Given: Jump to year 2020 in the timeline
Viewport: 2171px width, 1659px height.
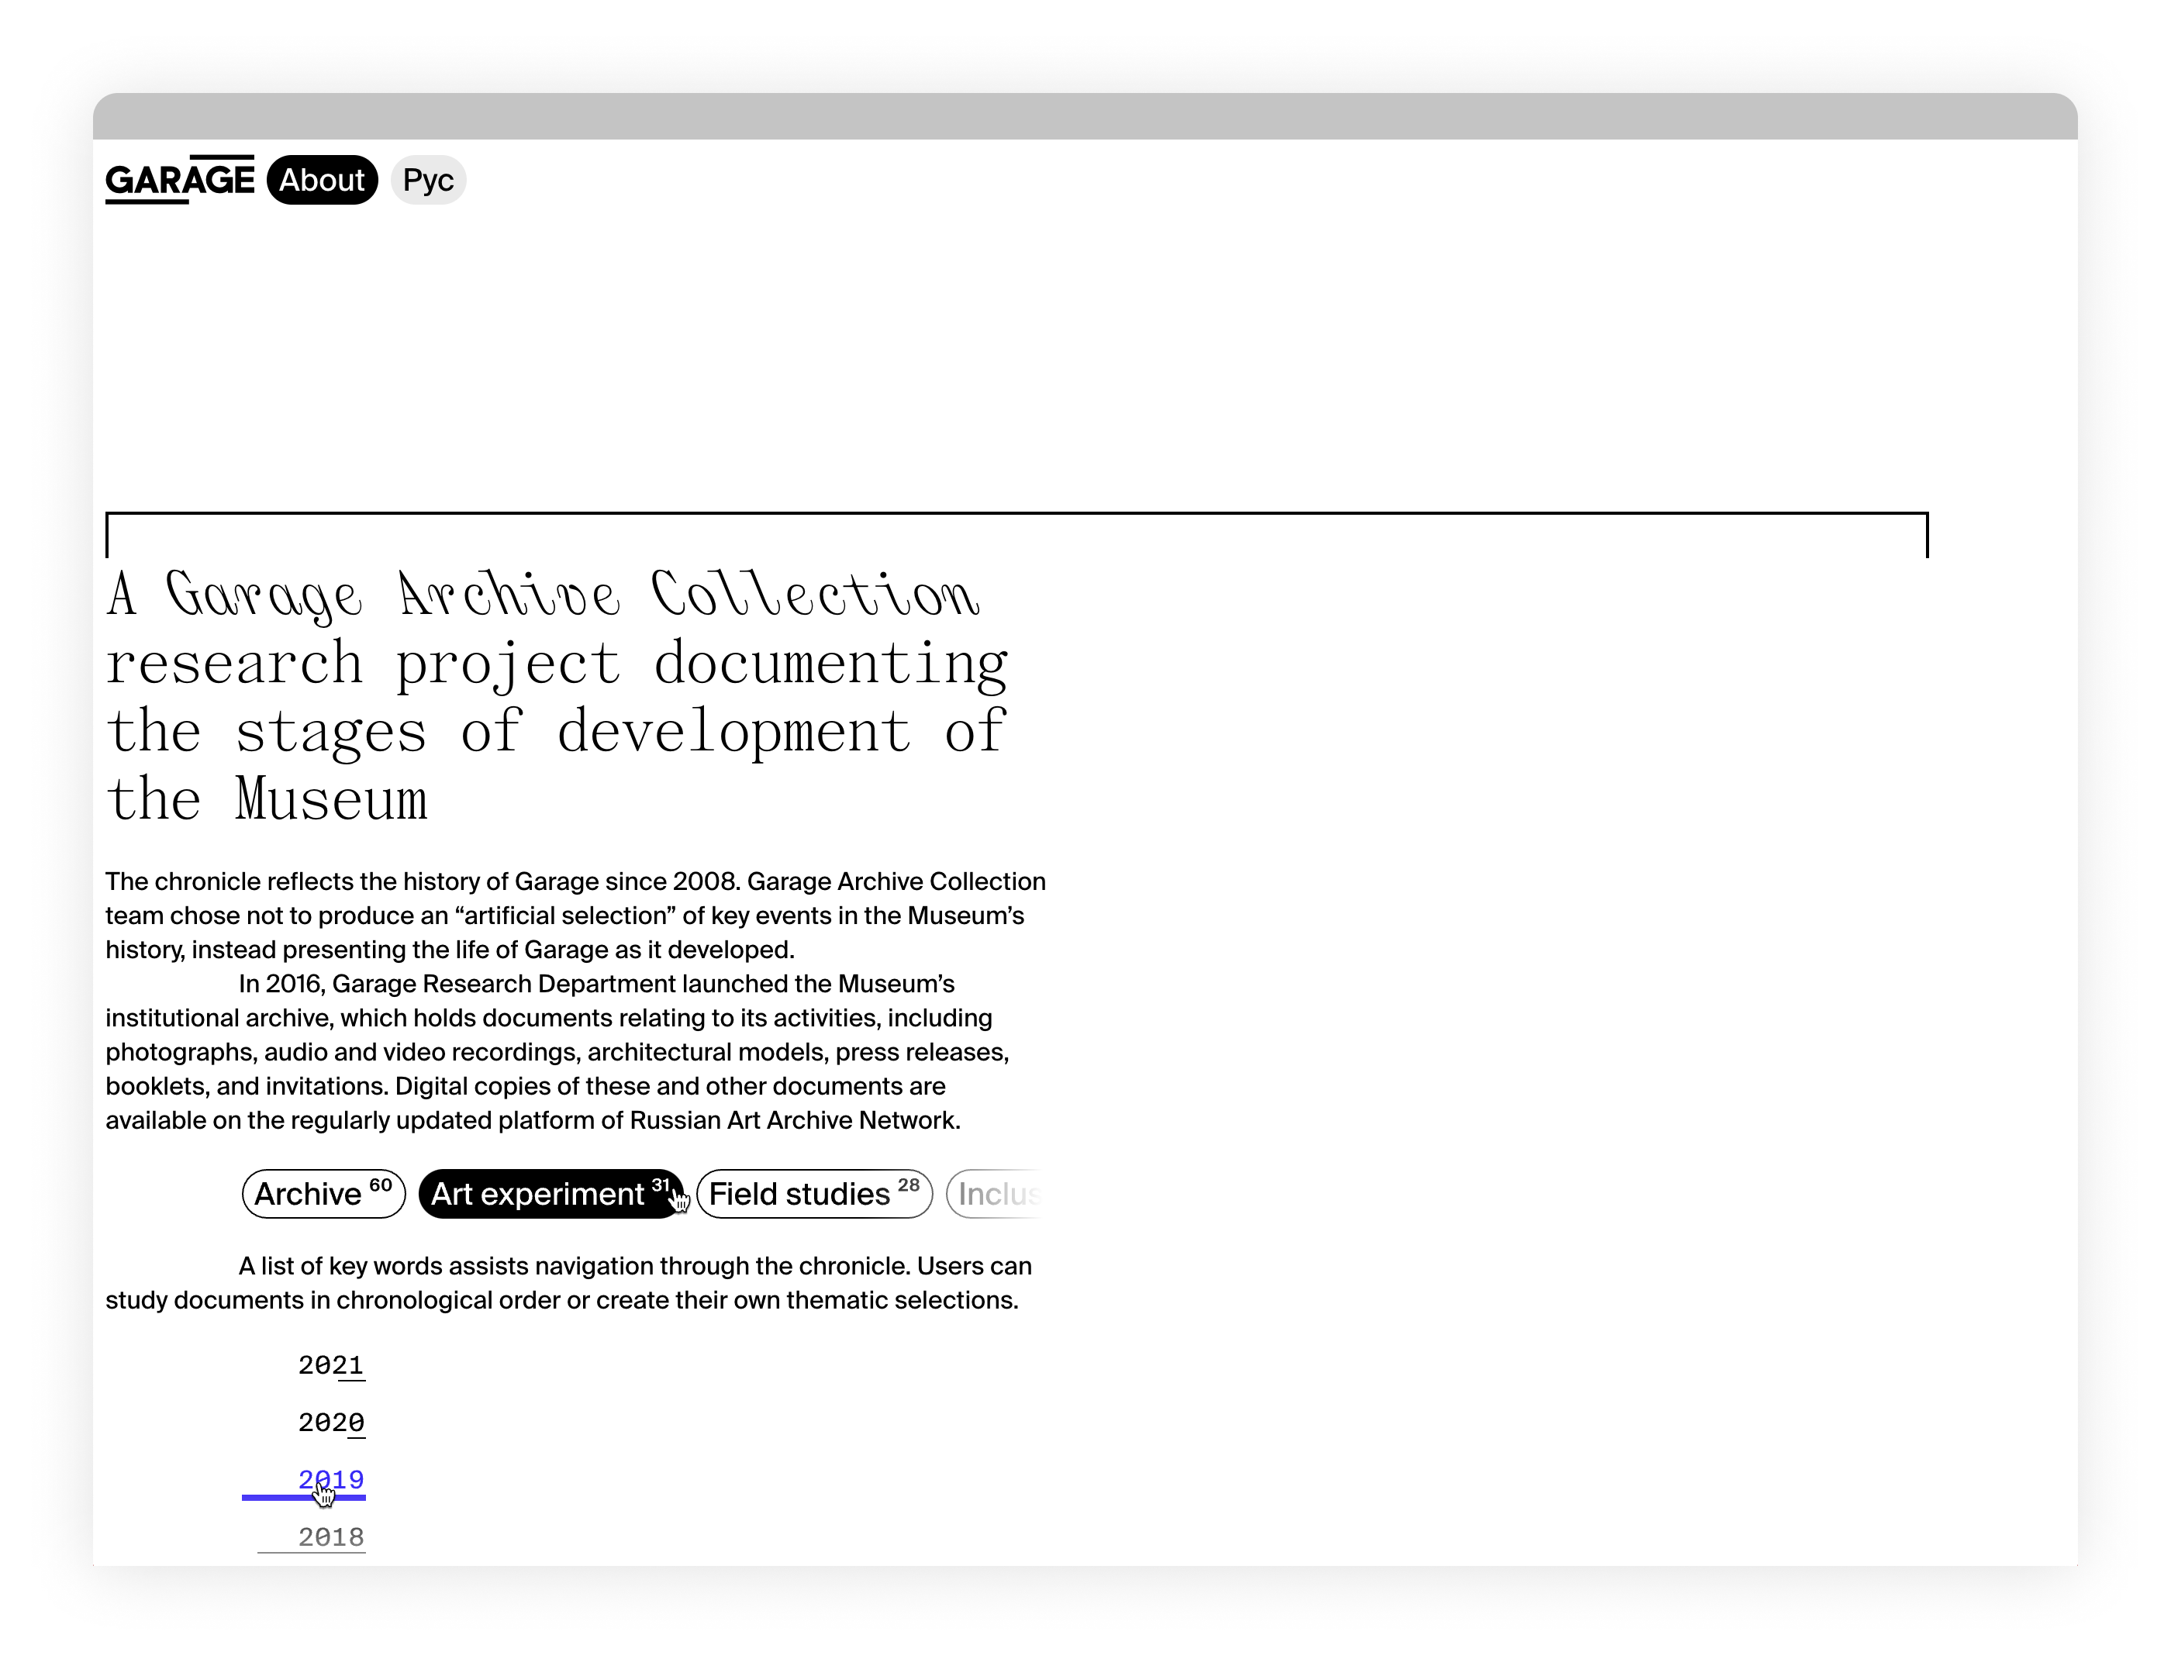Looking at the screenshot, I should click(331, 1423).
